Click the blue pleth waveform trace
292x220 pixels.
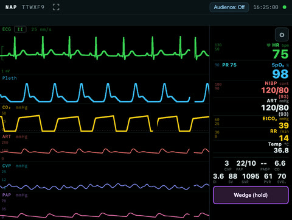[105, 93]
